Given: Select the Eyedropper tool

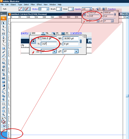Looking at the screenshot, I should [x=3, y=89].
